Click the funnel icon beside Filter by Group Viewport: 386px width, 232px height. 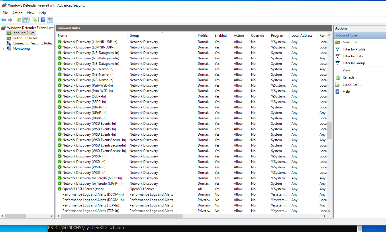pyautogui.click(x=338, y=63)
